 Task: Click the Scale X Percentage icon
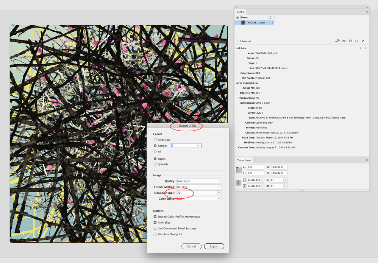245,180
